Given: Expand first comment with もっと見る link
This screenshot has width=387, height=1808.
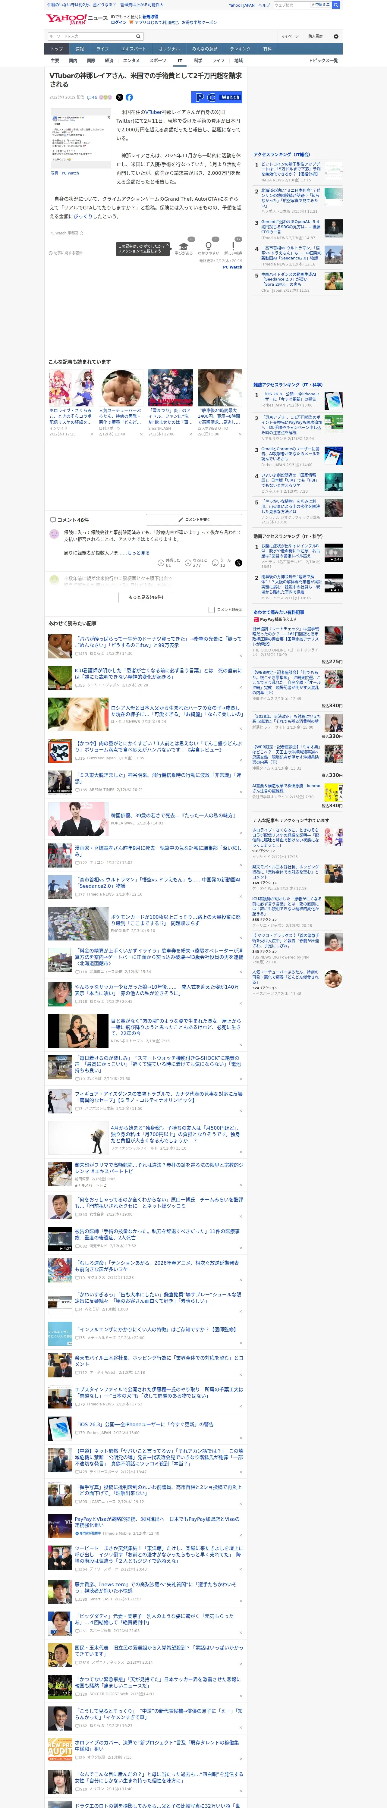Looking at the screenshot, I should tap(138, 553).
